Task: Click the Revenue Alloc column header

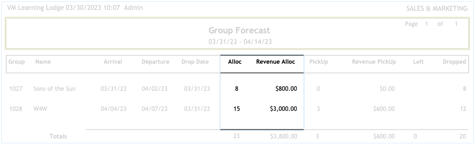Action: point(275,62)
